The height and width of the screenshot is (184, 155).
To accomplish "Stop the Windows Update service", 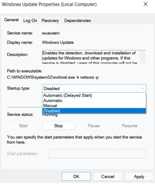I will [58, 126].
